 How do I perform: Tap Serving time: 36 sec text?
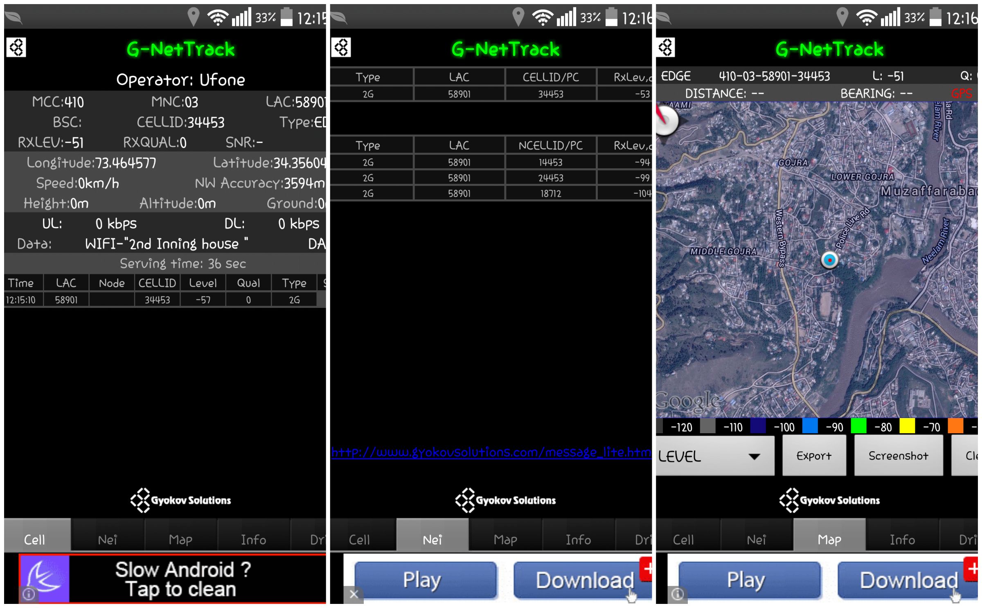pyautogui.click(x=183, y=264)
